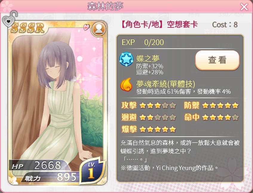
Task: Click the 防禦 defense star rating
Action: point(211,106)
